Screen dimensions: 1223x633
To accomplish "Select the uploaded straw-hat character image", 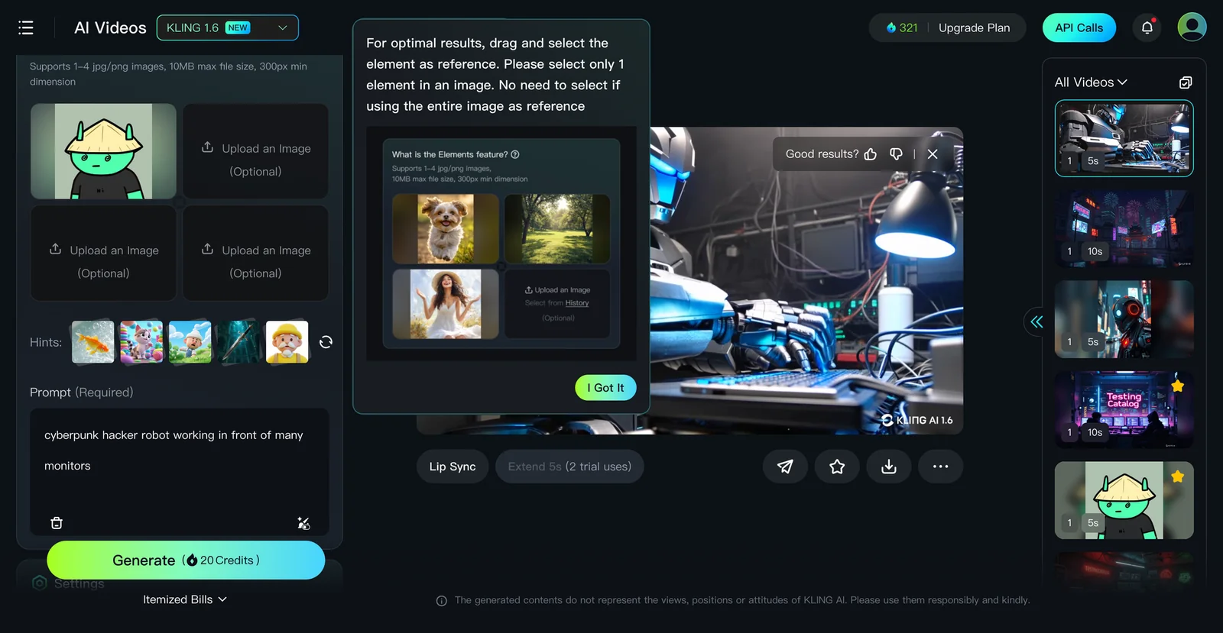I will (x=104, y=151).
